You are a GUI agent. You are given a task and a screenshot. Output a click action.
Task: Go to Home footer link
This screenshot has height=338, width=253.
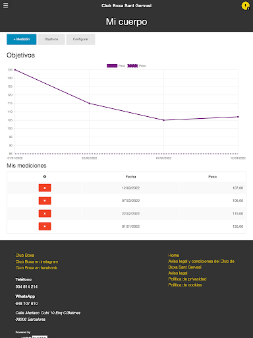tap(174, 255)
